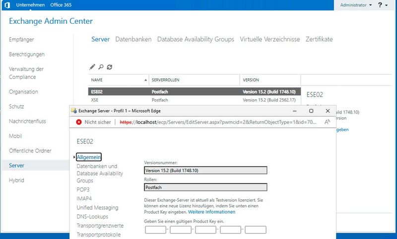This screenshot has height=239, width=397.
Task: Open DNS-Lookups section in popup
Action: (92, 217)
